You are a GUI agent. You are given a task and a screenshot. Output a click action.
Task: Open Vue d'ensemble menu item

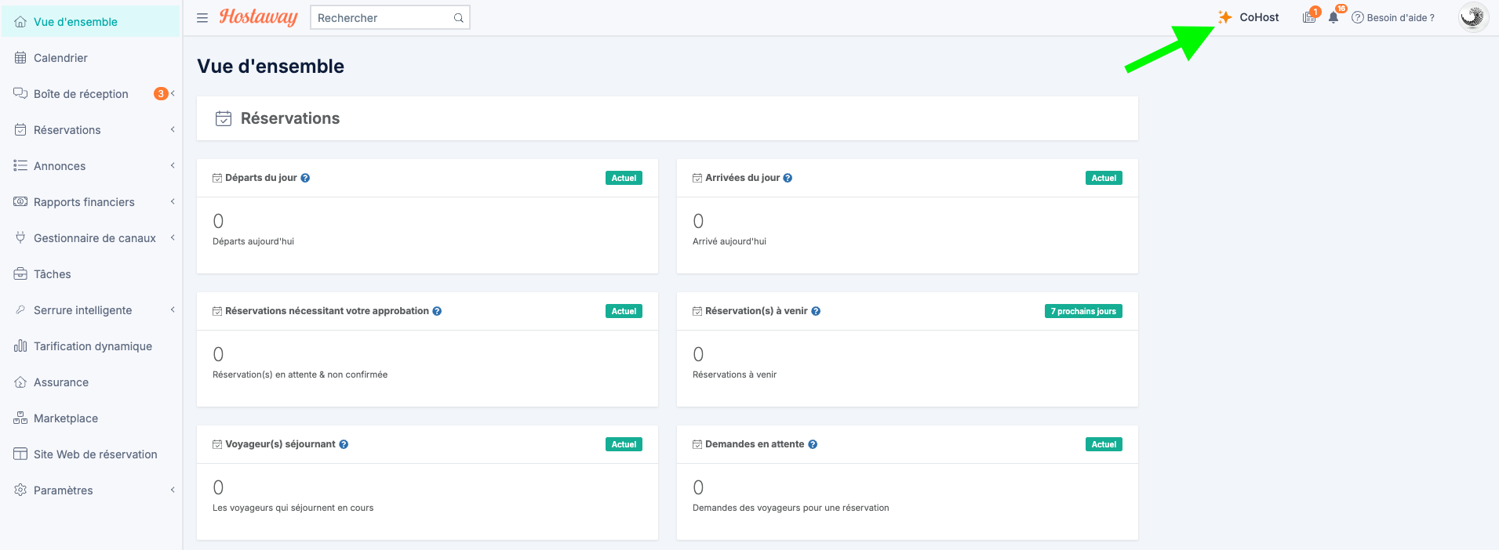(91, 22)
